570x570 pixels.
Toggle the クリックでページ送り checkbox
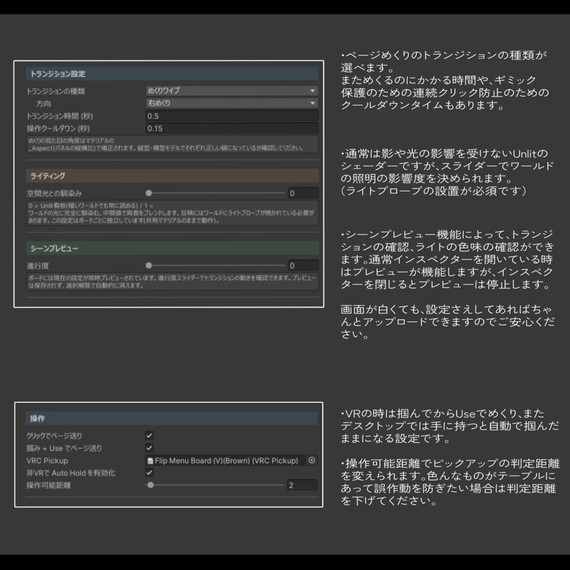coord(149,435)
